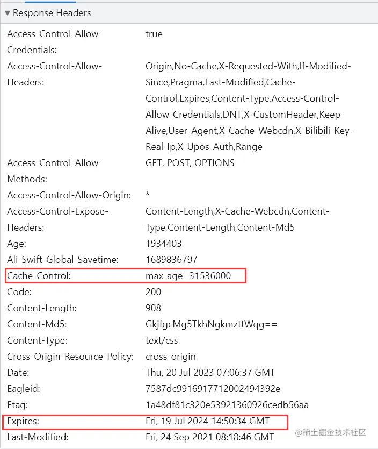The width and height of the screenshot is (378, 449).
Task: Click the Last-Modified header value
Action: point(209,437)
